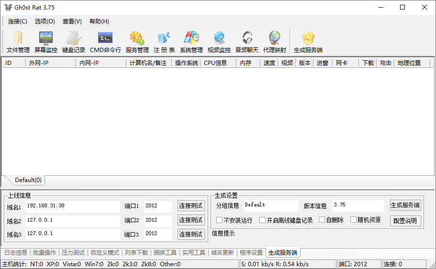Image resolution: width=436 pixels, height=269 pixels.
Task: Focus the 域名1 field with 192.168.31.39
Action: (x=73, y=206)
